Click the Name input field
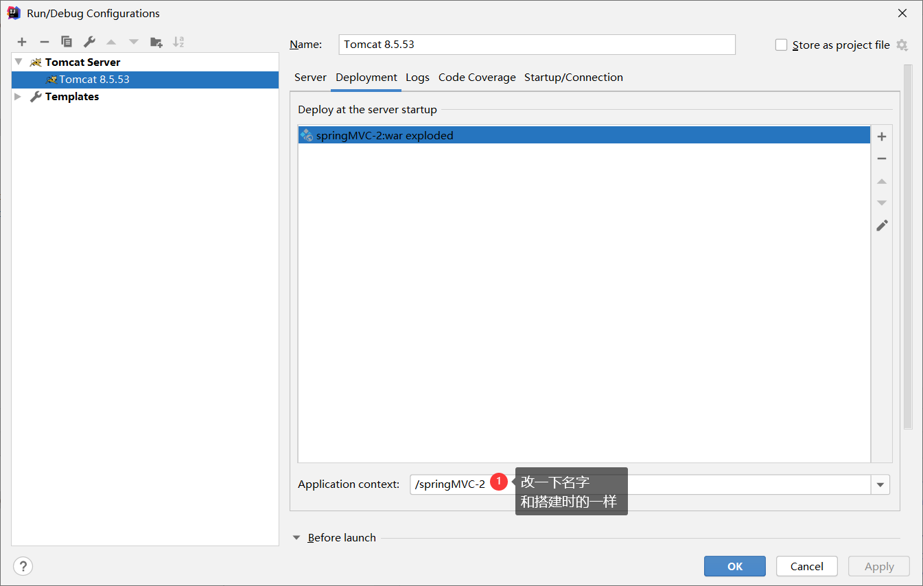The height and width of the screenshot is (586, 923). point(537,45)
